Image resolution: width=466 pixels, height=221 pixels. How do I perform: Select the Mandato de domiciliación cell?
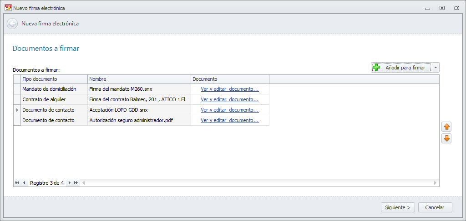54,89
